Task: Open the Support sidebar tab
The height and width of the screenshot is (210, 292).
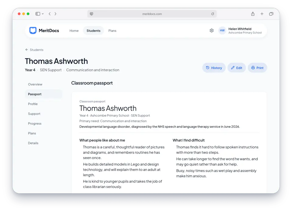Action: pyautogui.click(x=43, y=114)
